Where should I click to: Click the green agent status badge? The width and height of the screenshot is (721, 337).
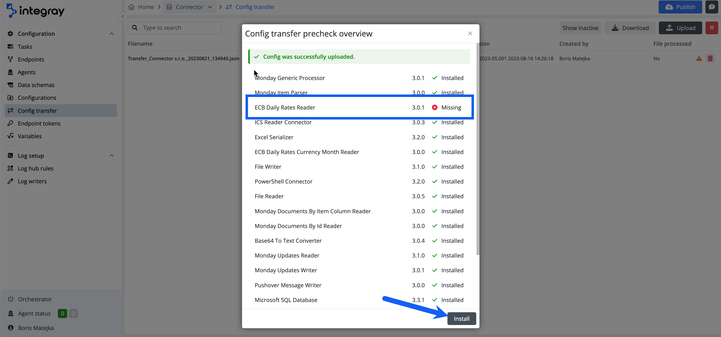click(62, 313)
